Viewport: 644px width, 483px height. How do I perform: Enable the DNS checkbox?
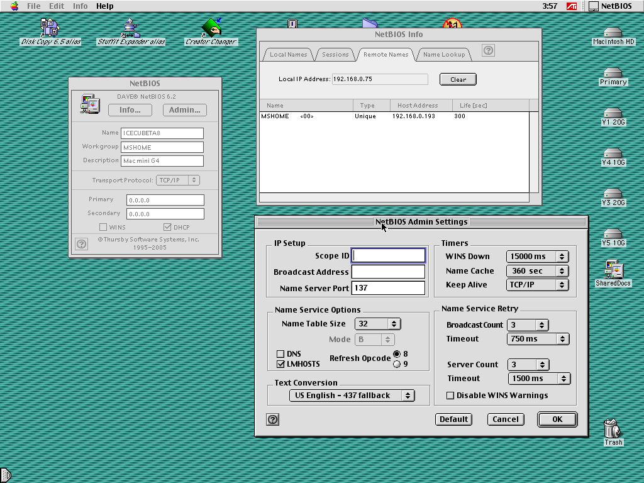click(x=280, y=354)
